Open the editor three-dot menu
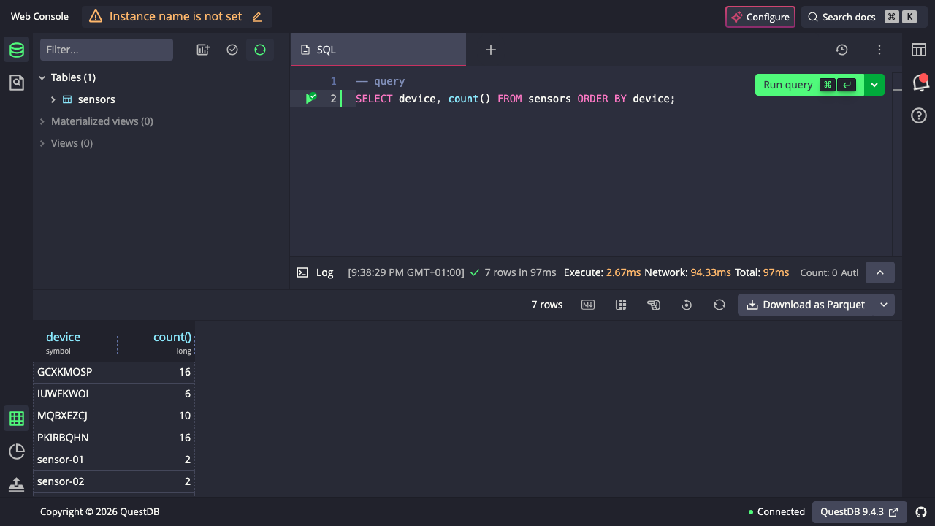935x526 pixels. click(x=879, y=50)
